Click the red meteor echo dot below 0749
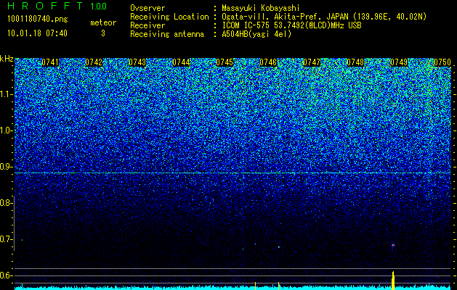457x290 pixels. [x=393, y=246]
